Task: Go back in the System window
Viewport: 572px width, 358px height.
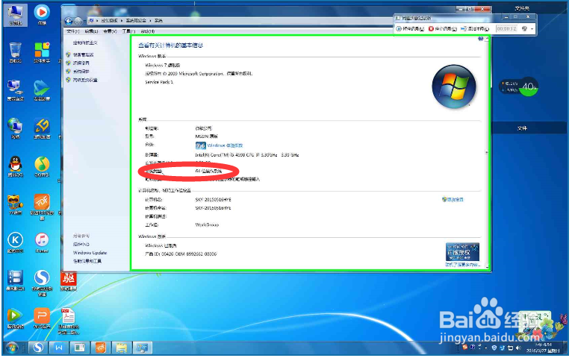Action: pyautogui.click(x=68, y=21)
